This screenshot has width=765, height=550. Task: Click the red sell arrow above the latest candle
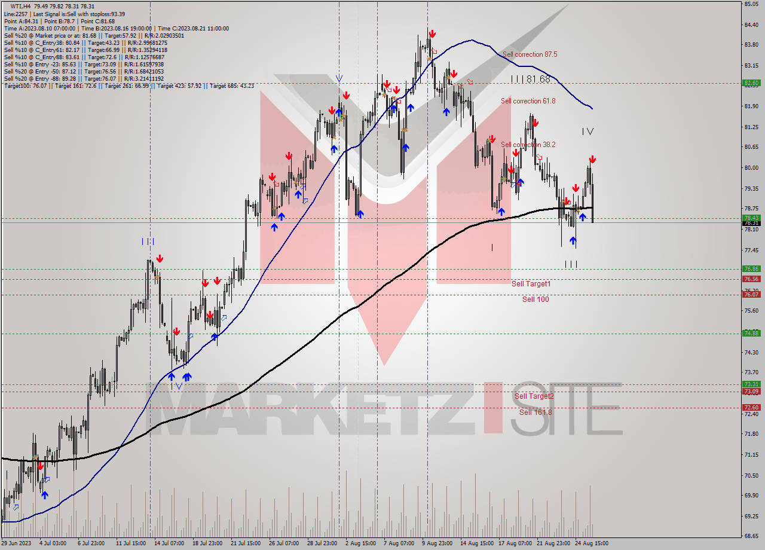pos(592,160)
